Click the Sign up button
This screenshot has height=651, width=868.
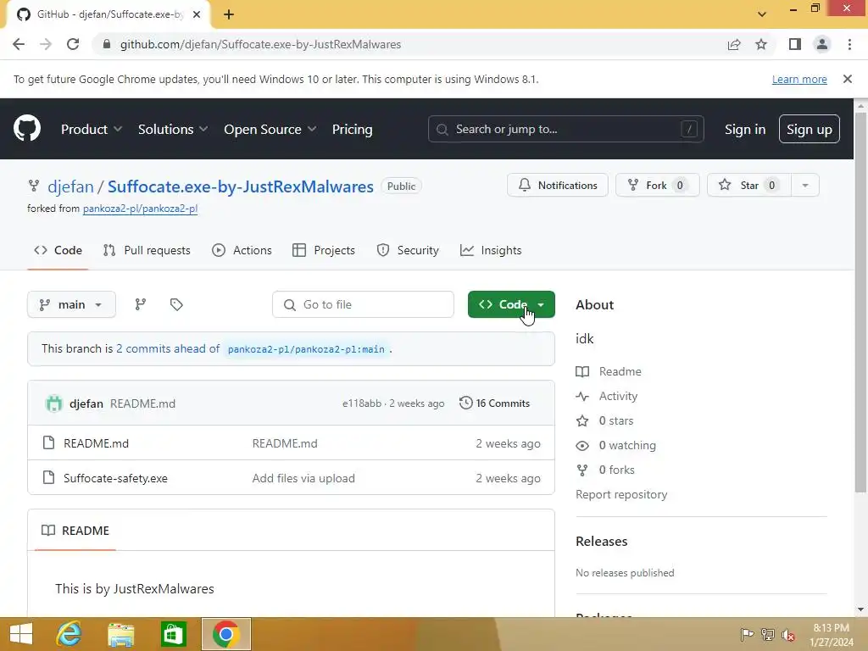click(x=810, y=129)
